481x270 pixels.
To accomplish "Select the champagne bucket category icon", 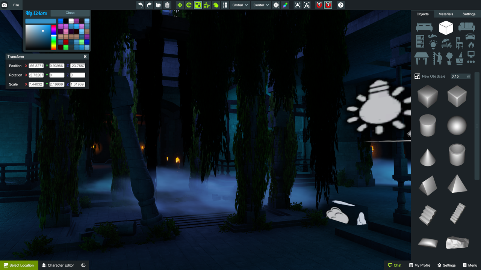I will pos(460,58).
